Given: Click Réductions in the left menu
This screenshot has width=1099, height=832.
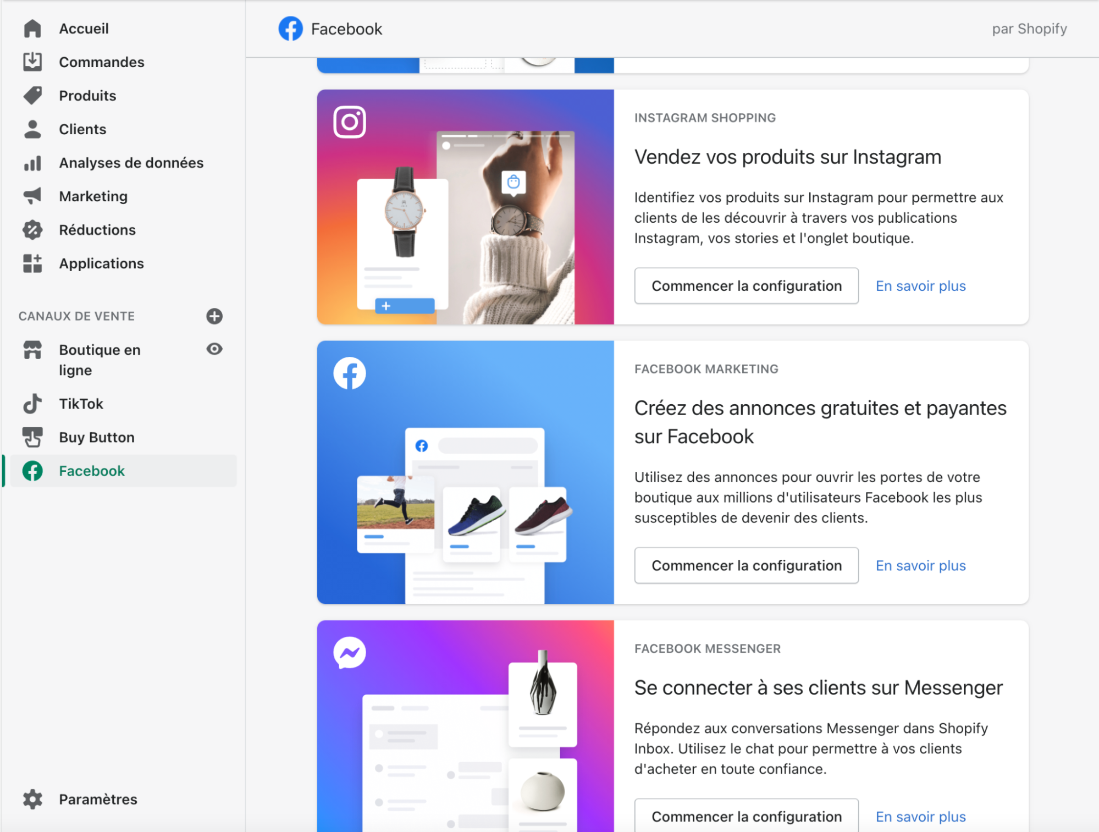Looking at the screenshot, I should [97, 229].
